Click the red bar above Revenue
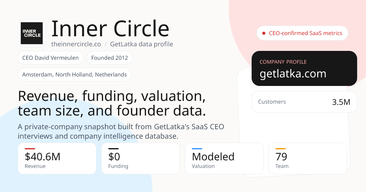The height and width of the screenshot is (192, 366). 30,149
